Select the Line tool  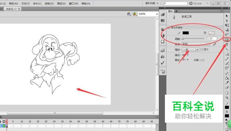[x=227, y=49]
